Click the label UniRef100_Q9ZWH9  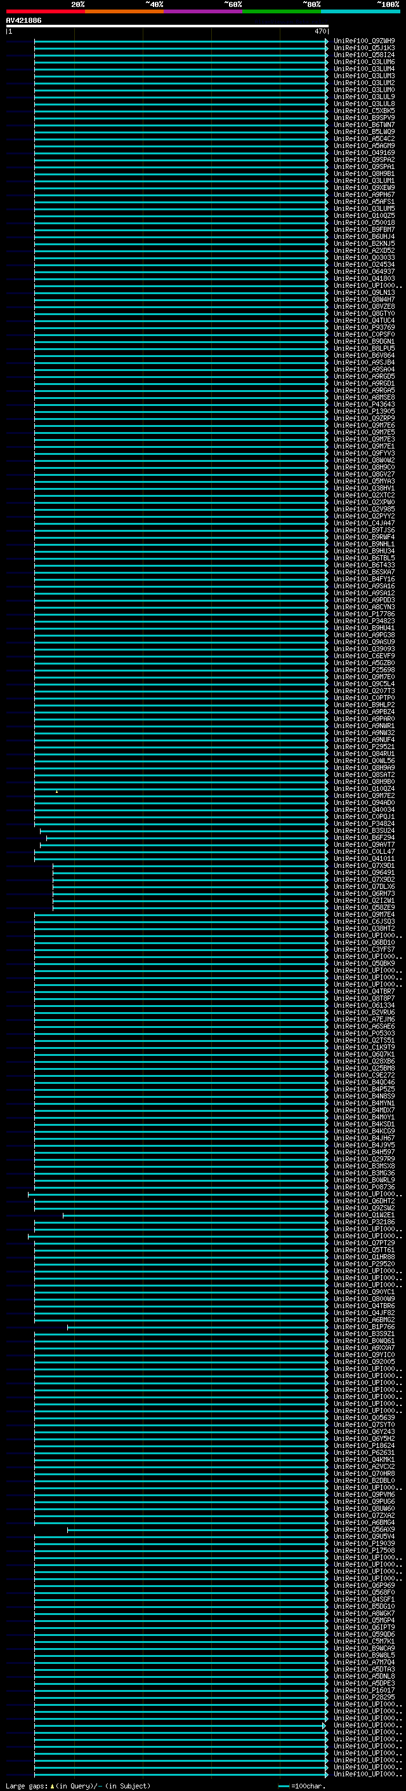click(364, 41)
